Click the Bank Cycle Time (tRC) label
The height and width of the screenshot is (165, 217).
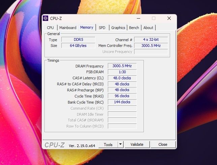86,102
